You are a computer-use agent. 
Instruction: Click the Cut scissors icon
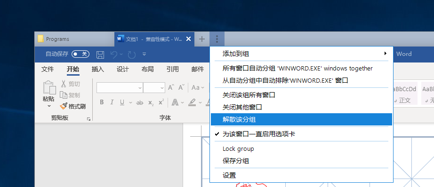click(x=64, y=84)
